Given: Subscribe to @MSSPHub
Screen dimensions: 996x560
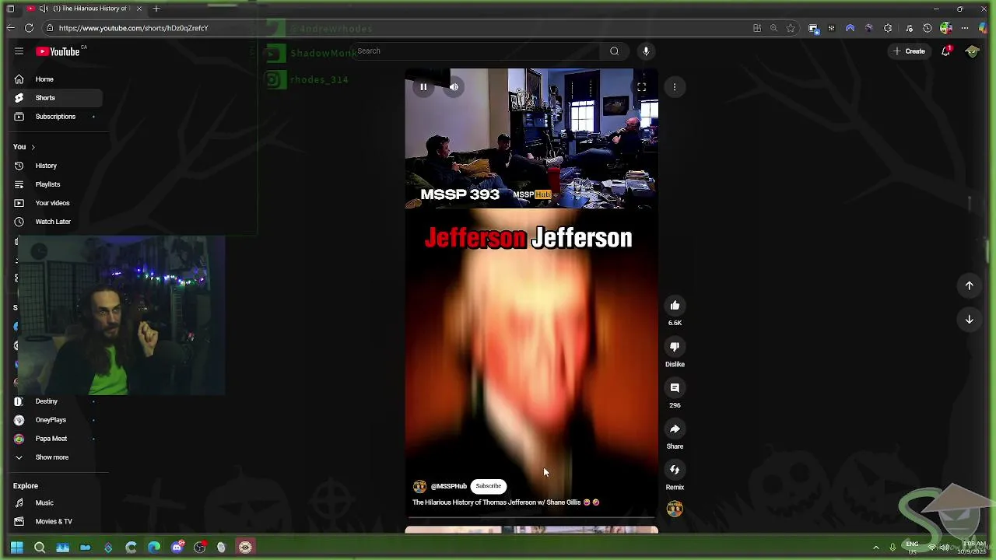Looking at the screenshot, I should tap(489, 486).
